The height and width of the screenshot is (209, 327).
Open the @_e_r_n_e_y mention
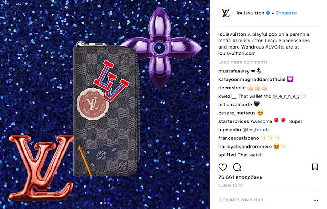point(286,96)
